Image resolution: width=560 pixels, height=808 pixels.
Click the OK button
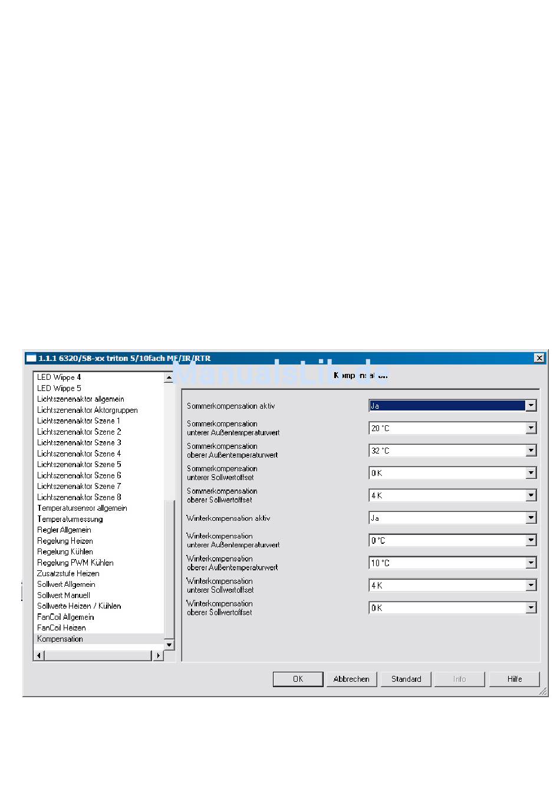tap(298, 679)
